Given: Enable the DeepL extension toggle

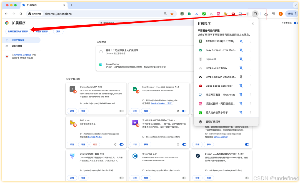Looking at the screenshot, I should (247, 178).
